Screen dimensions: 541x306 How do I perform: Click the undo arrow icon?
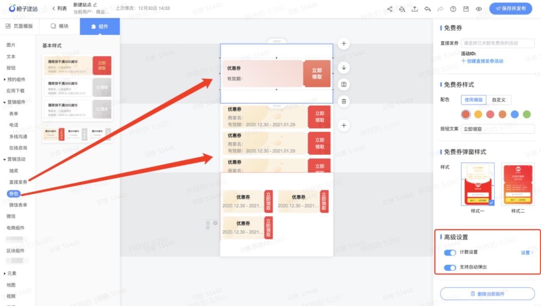click(427, 8)
